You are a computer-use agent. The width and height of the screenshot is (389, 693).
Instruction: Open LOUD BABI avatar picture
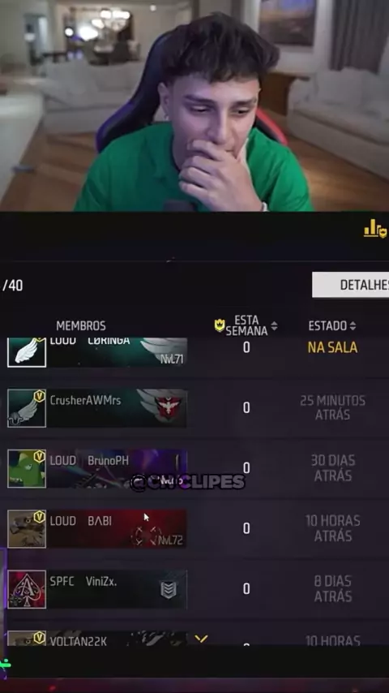[27, 529]
